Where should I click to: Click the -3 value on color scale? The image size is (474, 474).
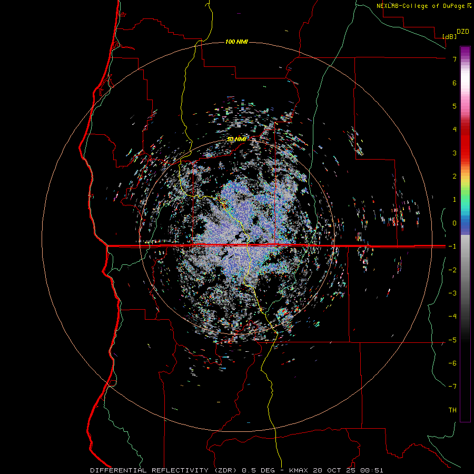click(452, 293)
